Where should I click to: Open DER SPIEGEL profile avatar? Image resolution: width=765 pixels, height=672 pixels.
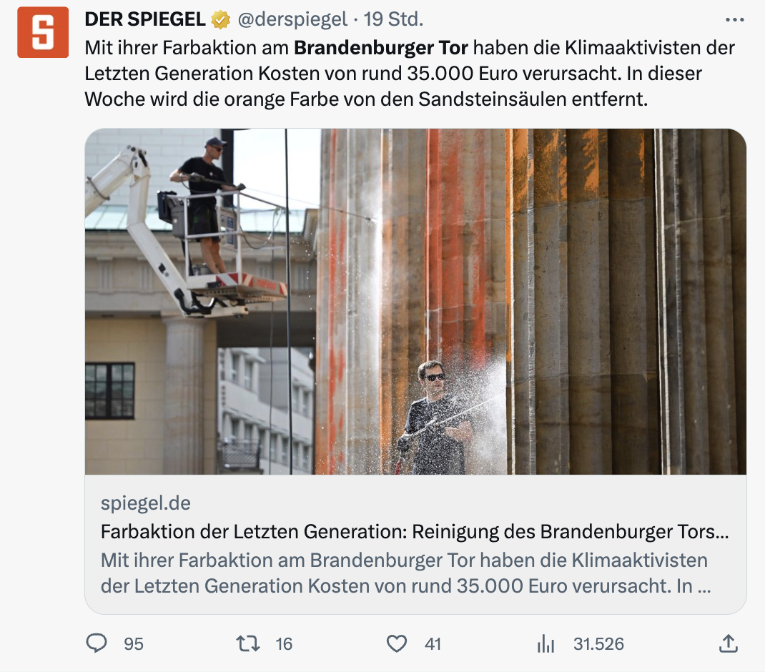(x=43, y=32)
